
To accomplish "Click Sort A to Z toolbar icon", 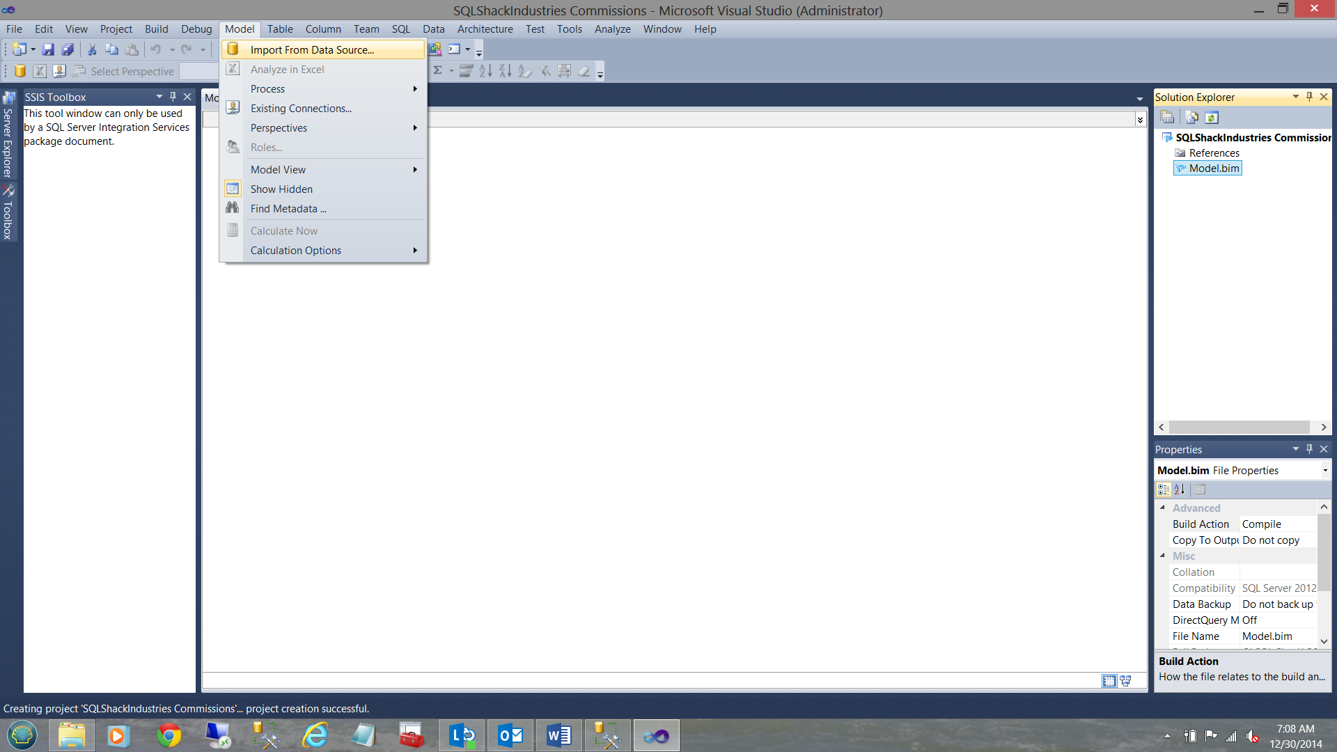I will 486,70.
